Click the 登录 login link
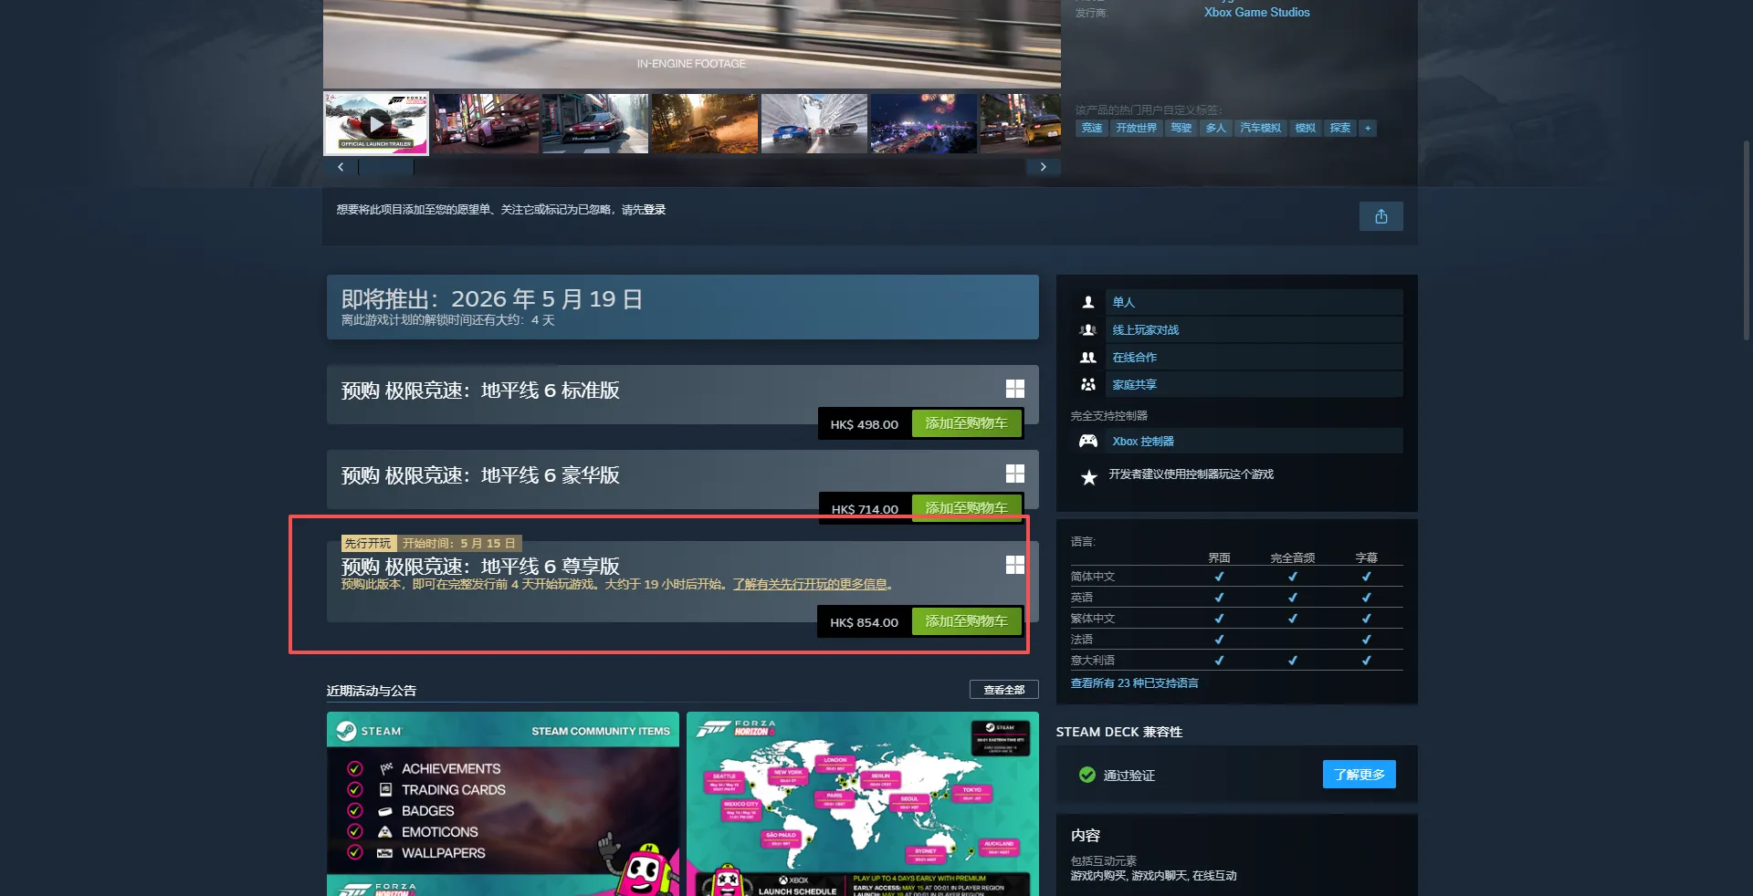The width and height of the screenshot is (1753, 896). 655,210
